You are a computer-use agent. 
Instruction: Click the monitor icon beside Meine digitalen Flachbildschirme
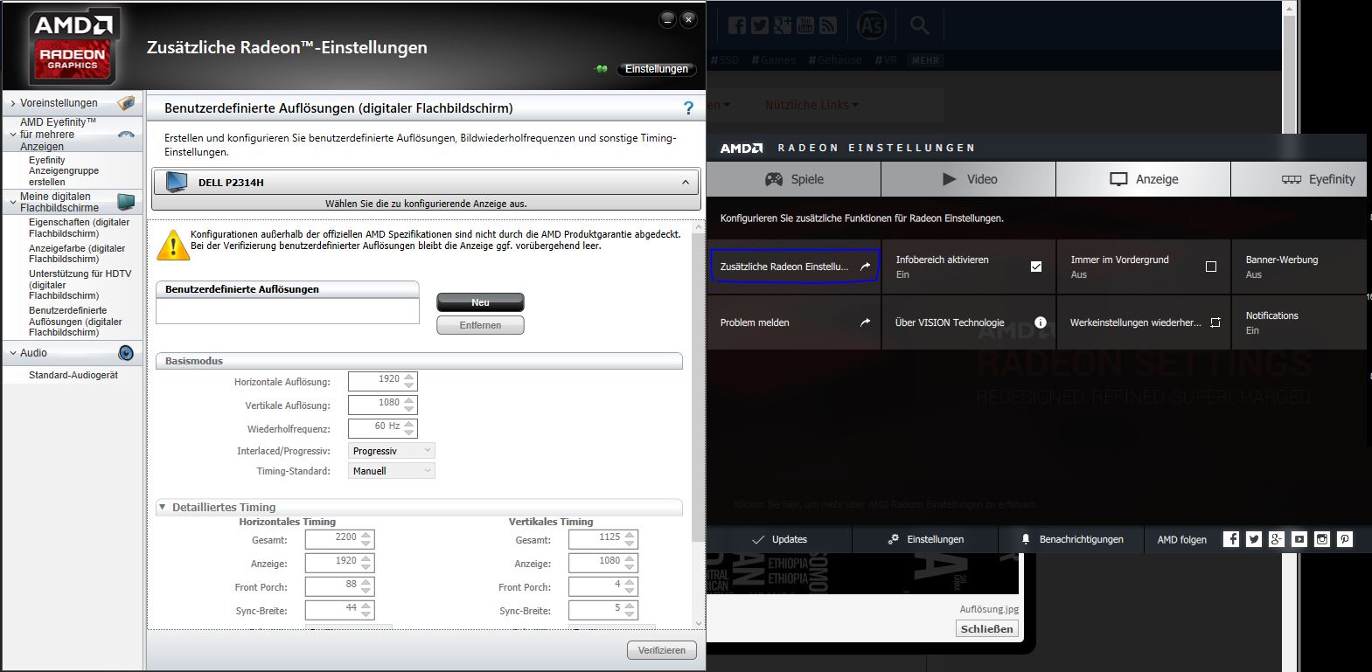(x=127, y=202)
